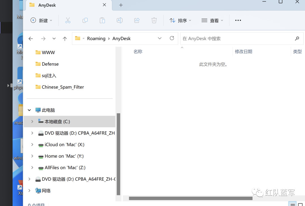
Task: Click the Paste clipboard icon
Action: tap(102, 20)
